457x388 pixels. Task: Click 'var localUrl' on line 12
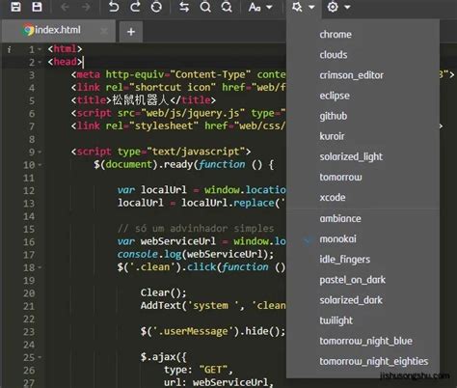(x=152, y=190)
